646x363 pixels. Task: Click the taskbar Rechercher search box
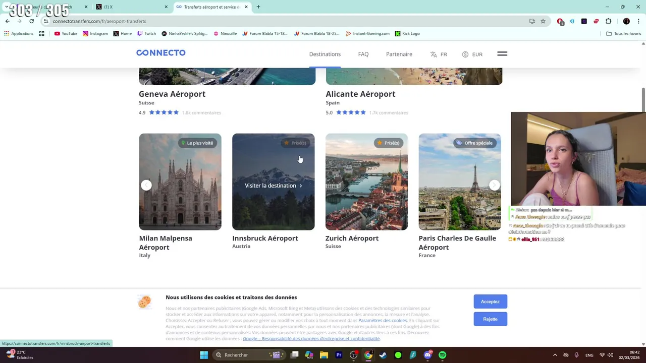(x=248, y=355)
